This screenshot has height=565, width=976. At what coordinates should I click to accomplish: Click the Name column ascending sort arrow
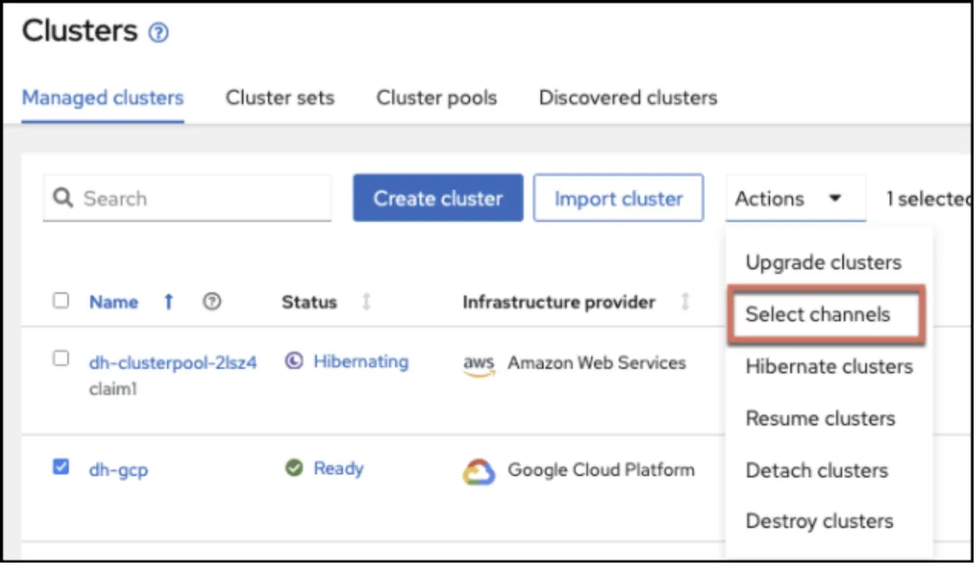pos(169,302)
